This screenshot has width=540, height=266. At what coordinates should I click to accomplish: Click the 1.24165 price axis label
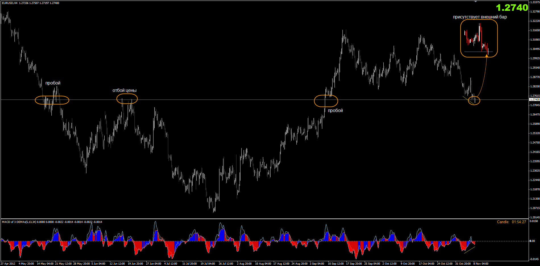(x=535, y=152)
